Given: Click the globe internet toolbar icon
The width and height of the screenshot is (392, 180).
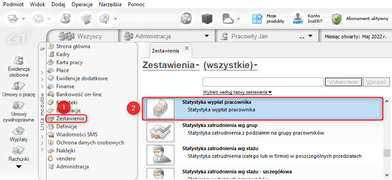Looking at the screenshot, I should [187, 18].
